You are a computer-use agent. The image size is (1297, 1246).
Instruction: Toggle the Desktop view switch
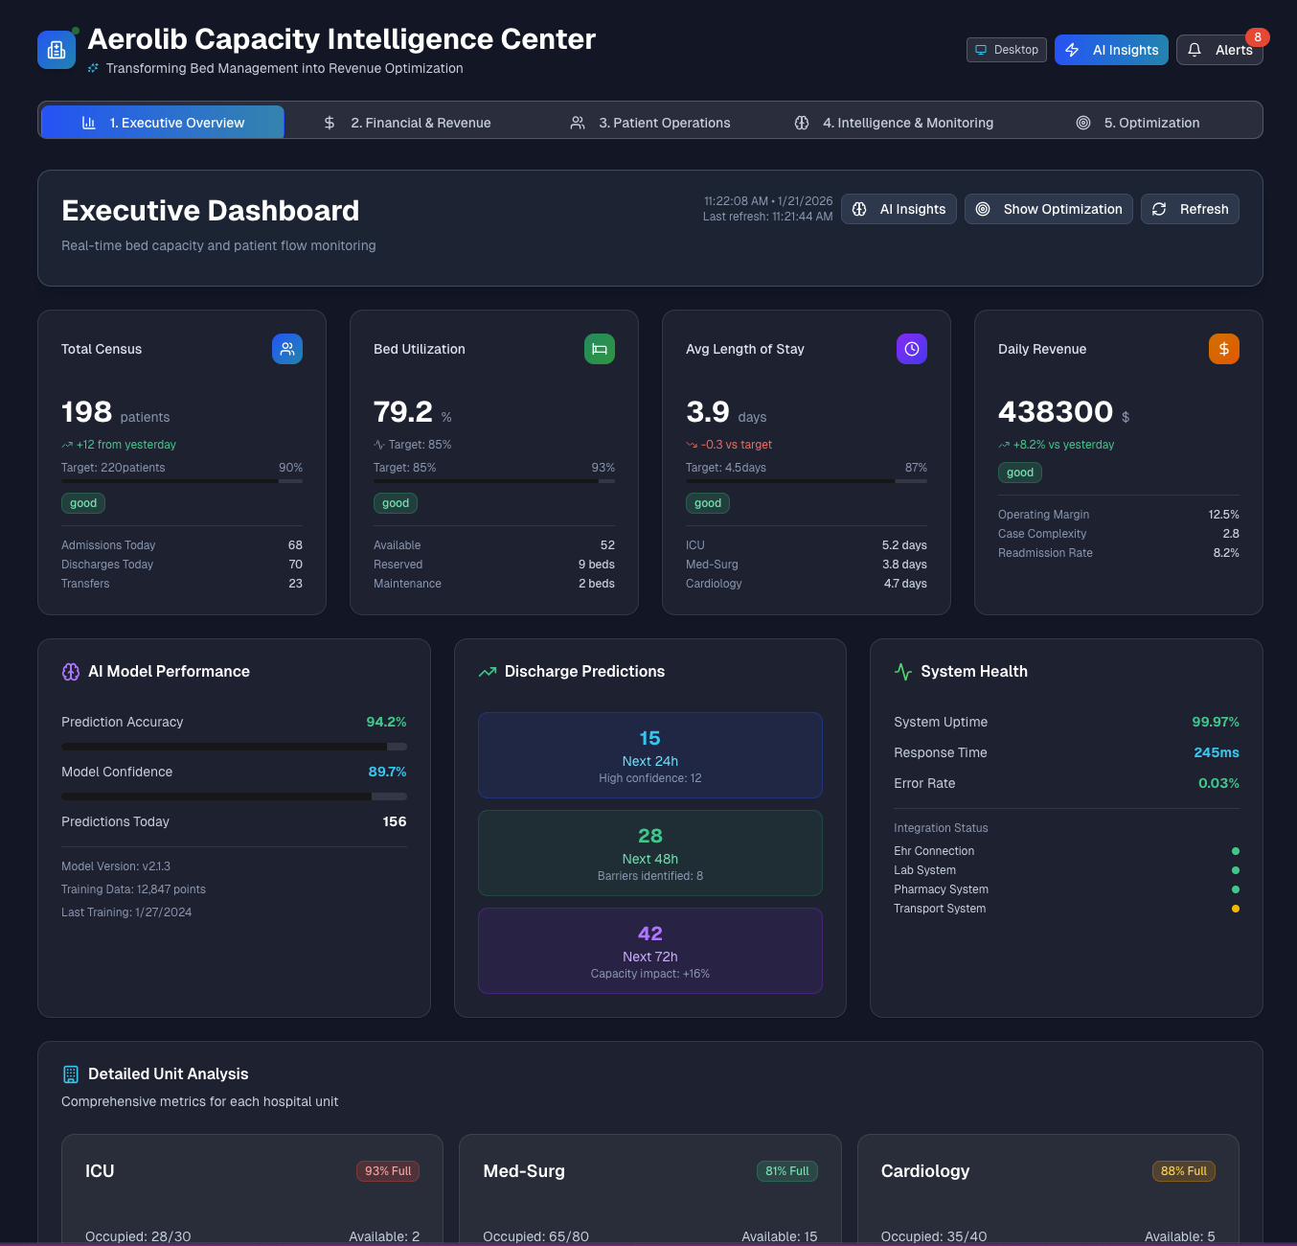[x=1006, y=49]
